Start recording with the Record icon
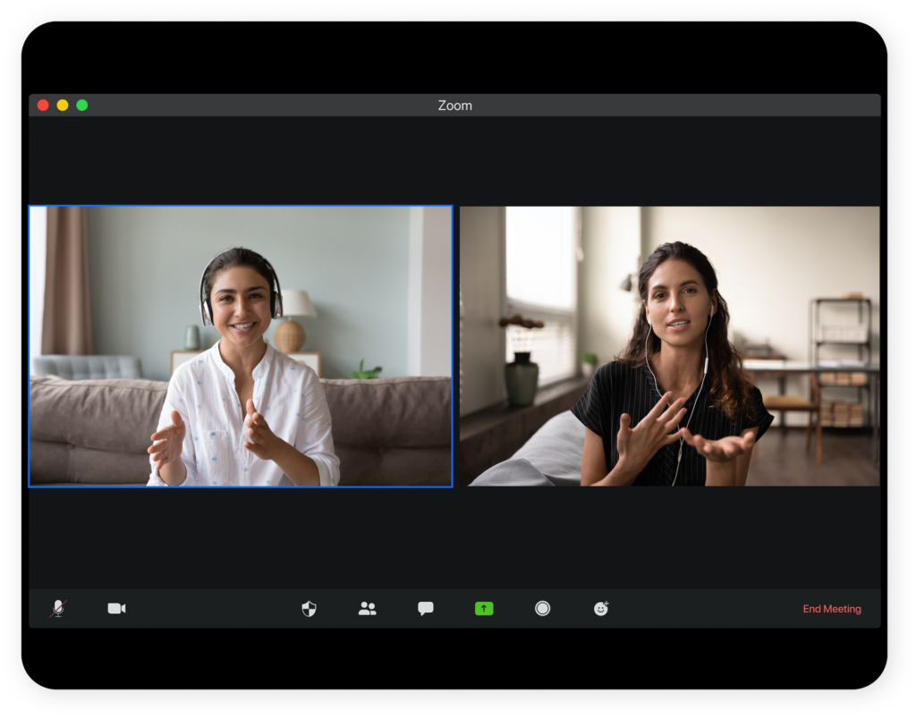 pos(543,609)
